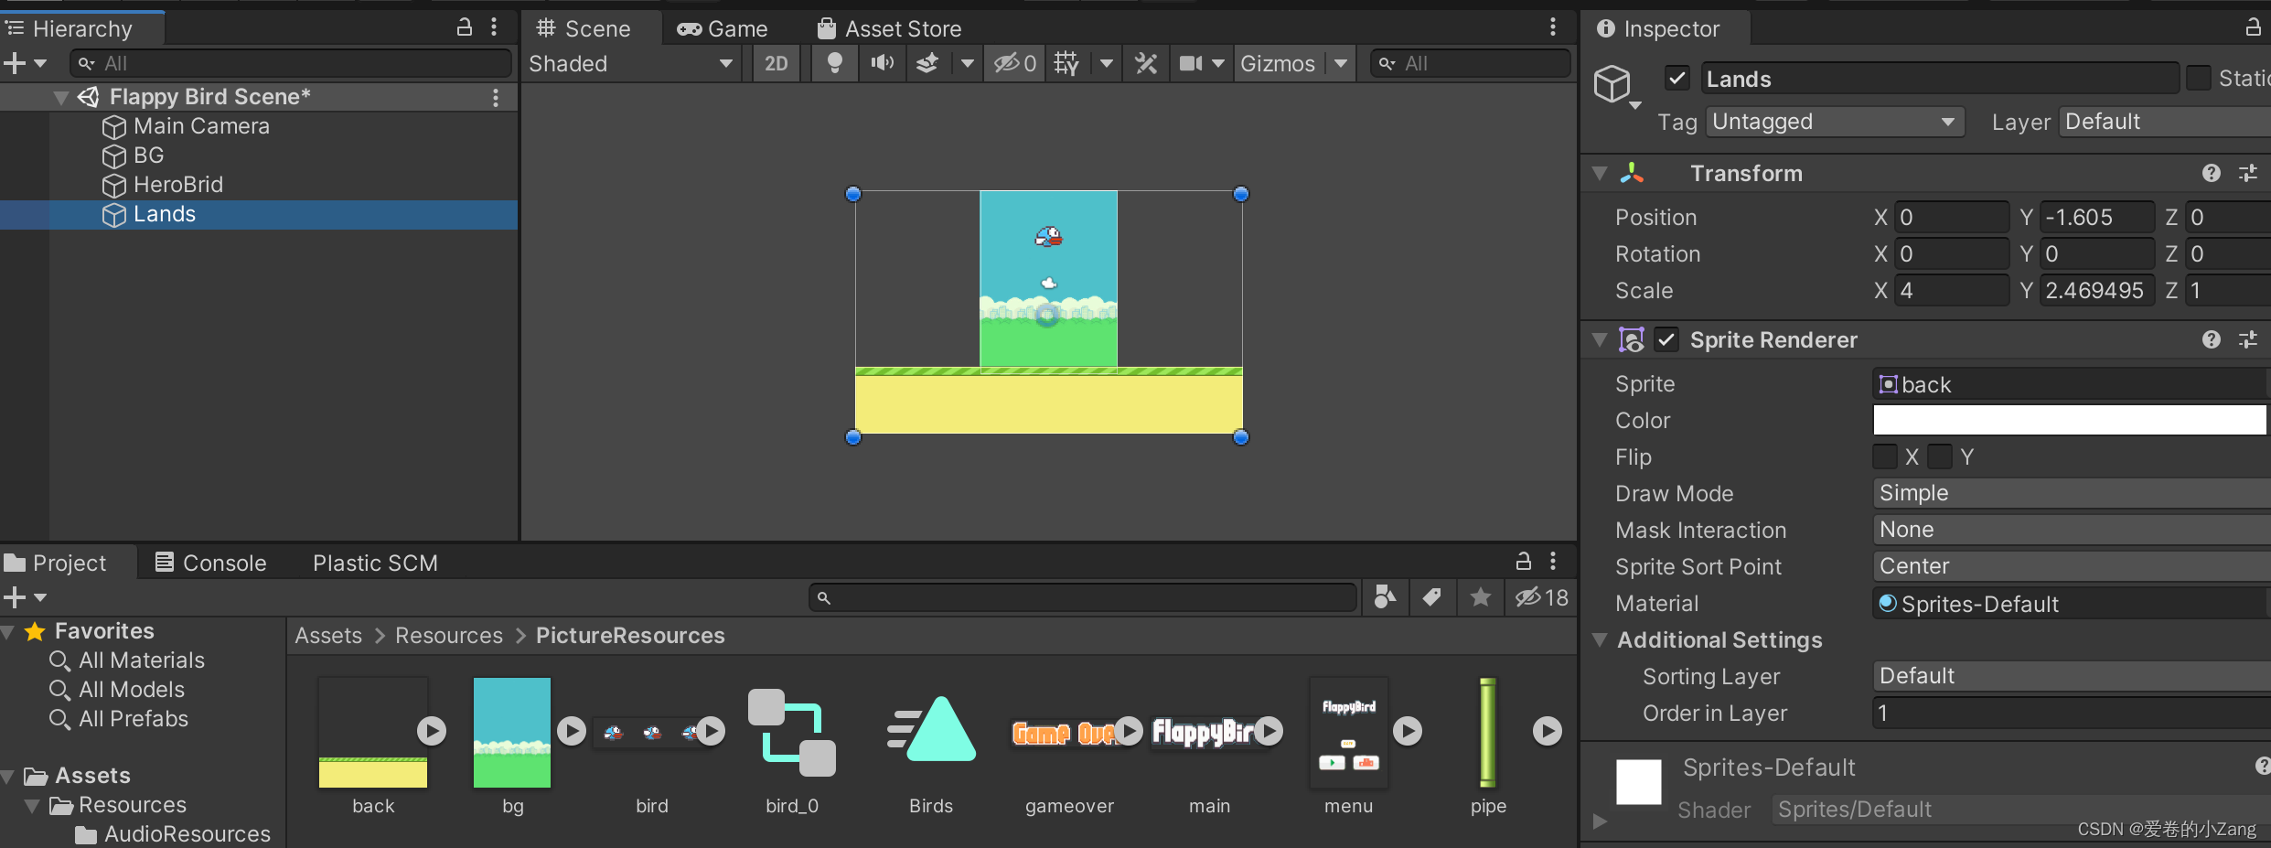Open Hierarchy panel options menu
This screenshot has width=2271, height=848.
[x=494, y=27]
